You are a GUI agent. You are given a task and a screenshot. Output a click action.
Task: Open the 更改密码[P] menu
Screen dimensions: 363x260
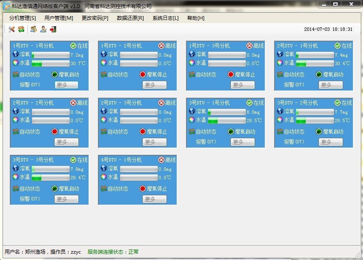(95, 18)
